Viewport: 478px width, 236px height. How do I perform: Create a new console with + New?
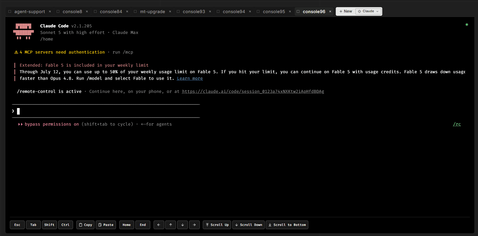tap(346, 11)
